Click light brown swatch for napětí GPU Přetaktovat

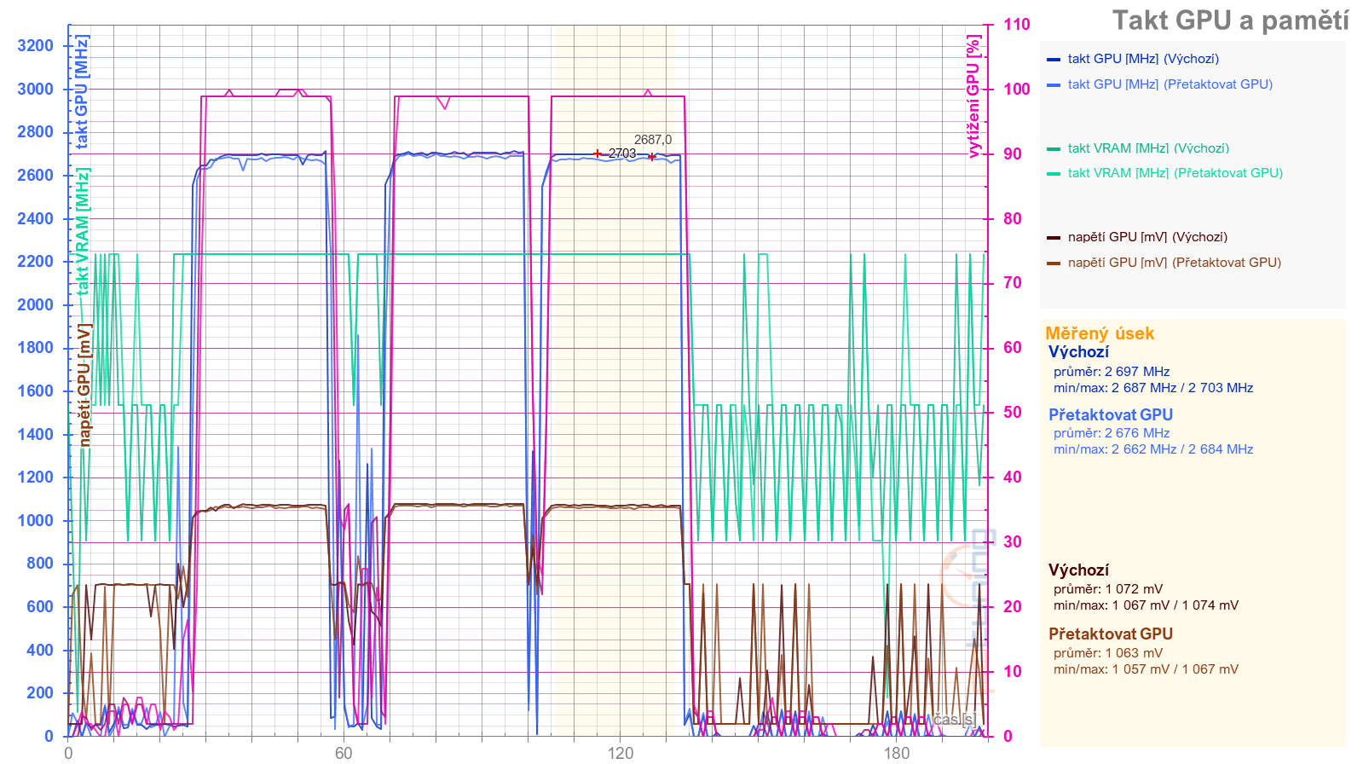1054,263
